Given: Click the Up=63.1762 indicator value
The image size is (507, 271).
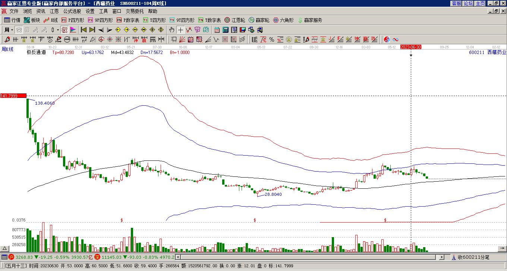Looking at the screenshot, I should 93,52.
